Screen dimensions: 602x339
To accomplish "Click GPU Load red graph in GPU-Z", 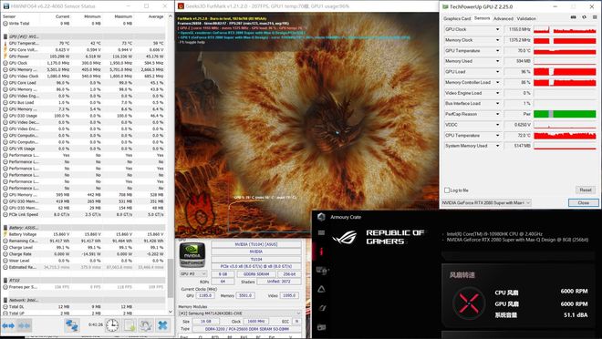I will point(565,72).
